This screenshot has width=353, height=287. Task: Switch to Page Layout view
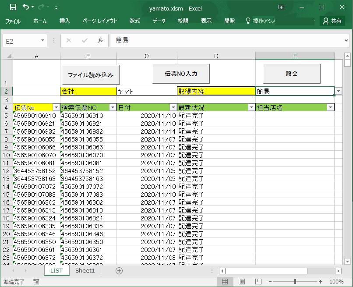tap(242, 282)
